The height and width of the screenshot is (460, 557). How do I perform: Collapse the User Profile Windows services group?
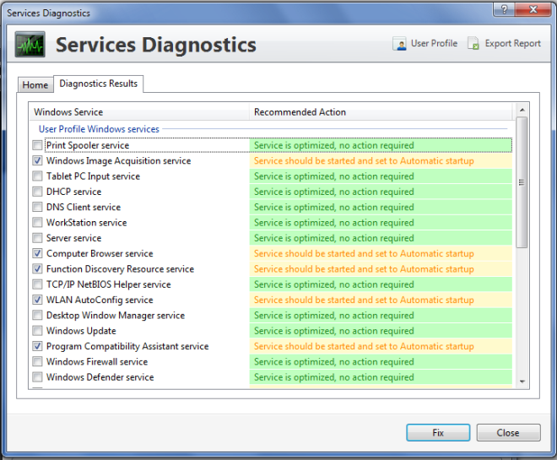(x=99, y=129)
